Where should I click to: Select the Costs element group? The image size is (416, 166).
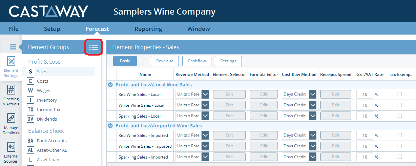tap(42, 81)
